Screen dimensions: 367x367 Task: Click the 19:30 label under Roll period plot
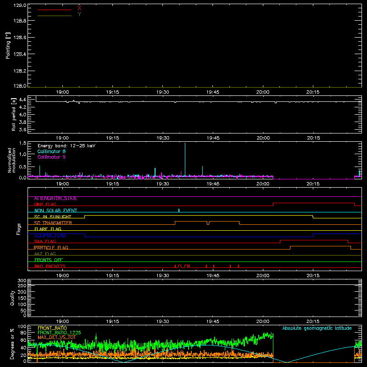[163, 138]
